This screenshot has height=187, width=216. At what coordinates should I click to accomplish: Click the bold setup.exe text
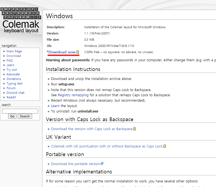pyautogui.click(x=66, y=84)
